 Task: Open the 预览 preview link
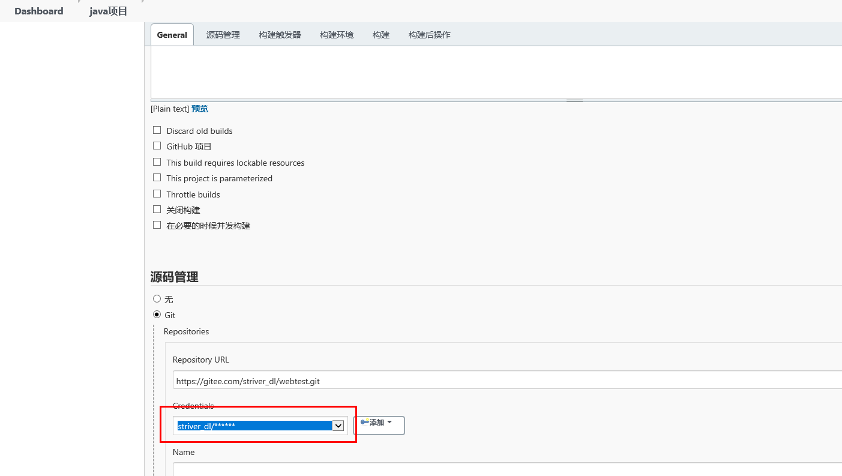click(200, 109)
